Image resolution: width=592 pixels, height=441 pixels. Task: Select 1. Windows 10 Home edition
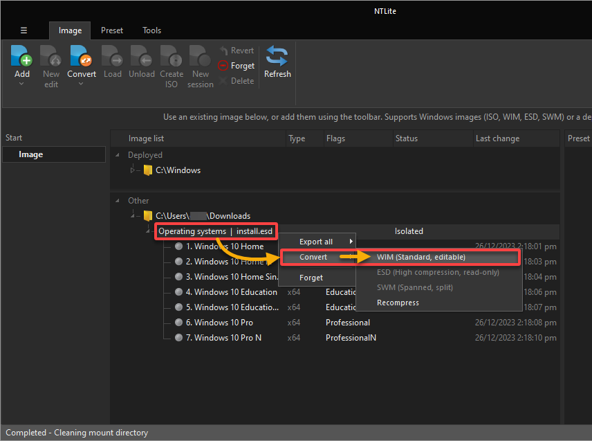coord(225,246)
